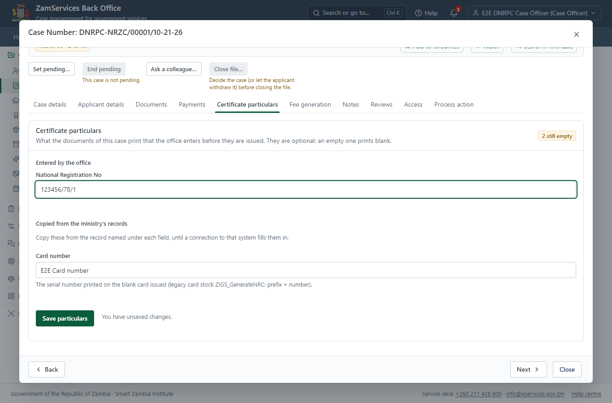
Task: Click the 'This case is not pending.' note
Action: (111, 80)
